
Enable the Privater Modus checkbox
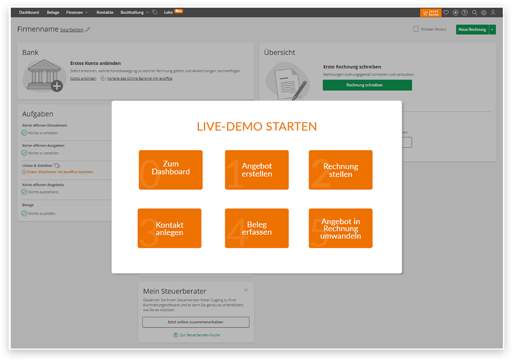(416, 29)
